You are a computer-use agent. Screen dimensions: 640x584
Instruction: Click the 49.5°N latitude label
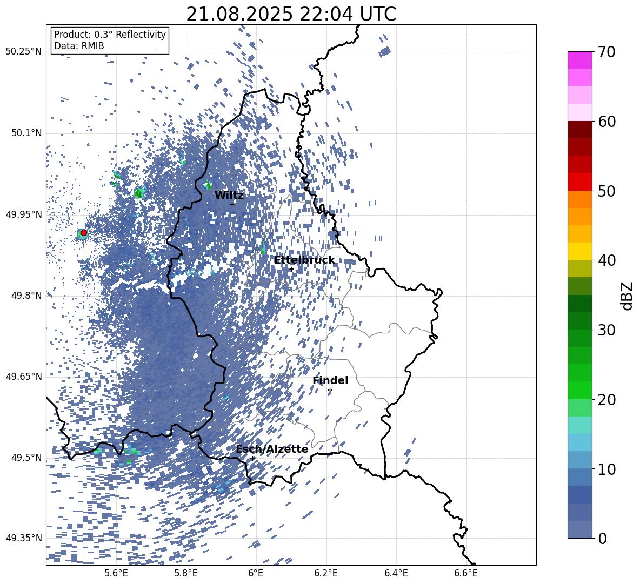point(26,458)
